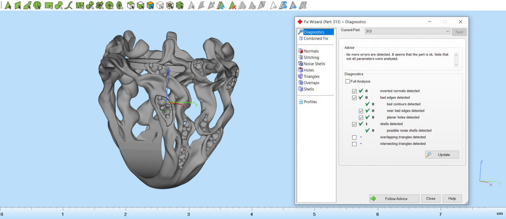Screen dimensions: 506x219
Task: Click the triangle-with-red-X toolbar icon
Action: (232, 5)
